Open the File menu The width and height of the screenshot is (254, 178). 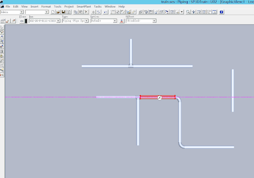pos(8,6)
